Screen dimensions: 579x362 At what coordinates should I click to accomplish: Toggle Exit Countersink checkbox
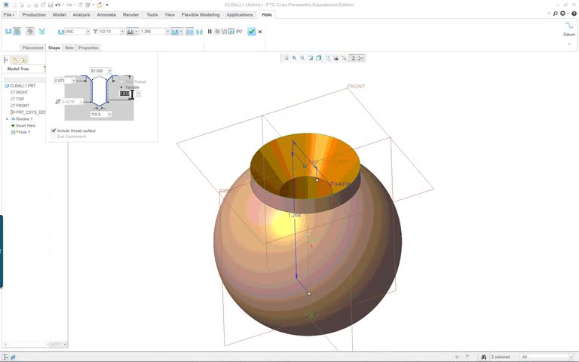click(x=54, y=137)
